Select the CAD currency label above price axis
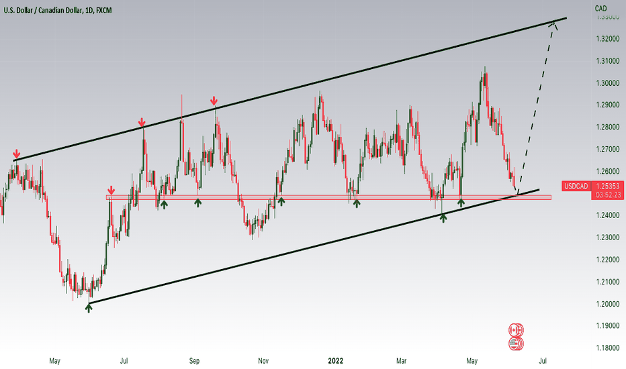 pos(600,8)
